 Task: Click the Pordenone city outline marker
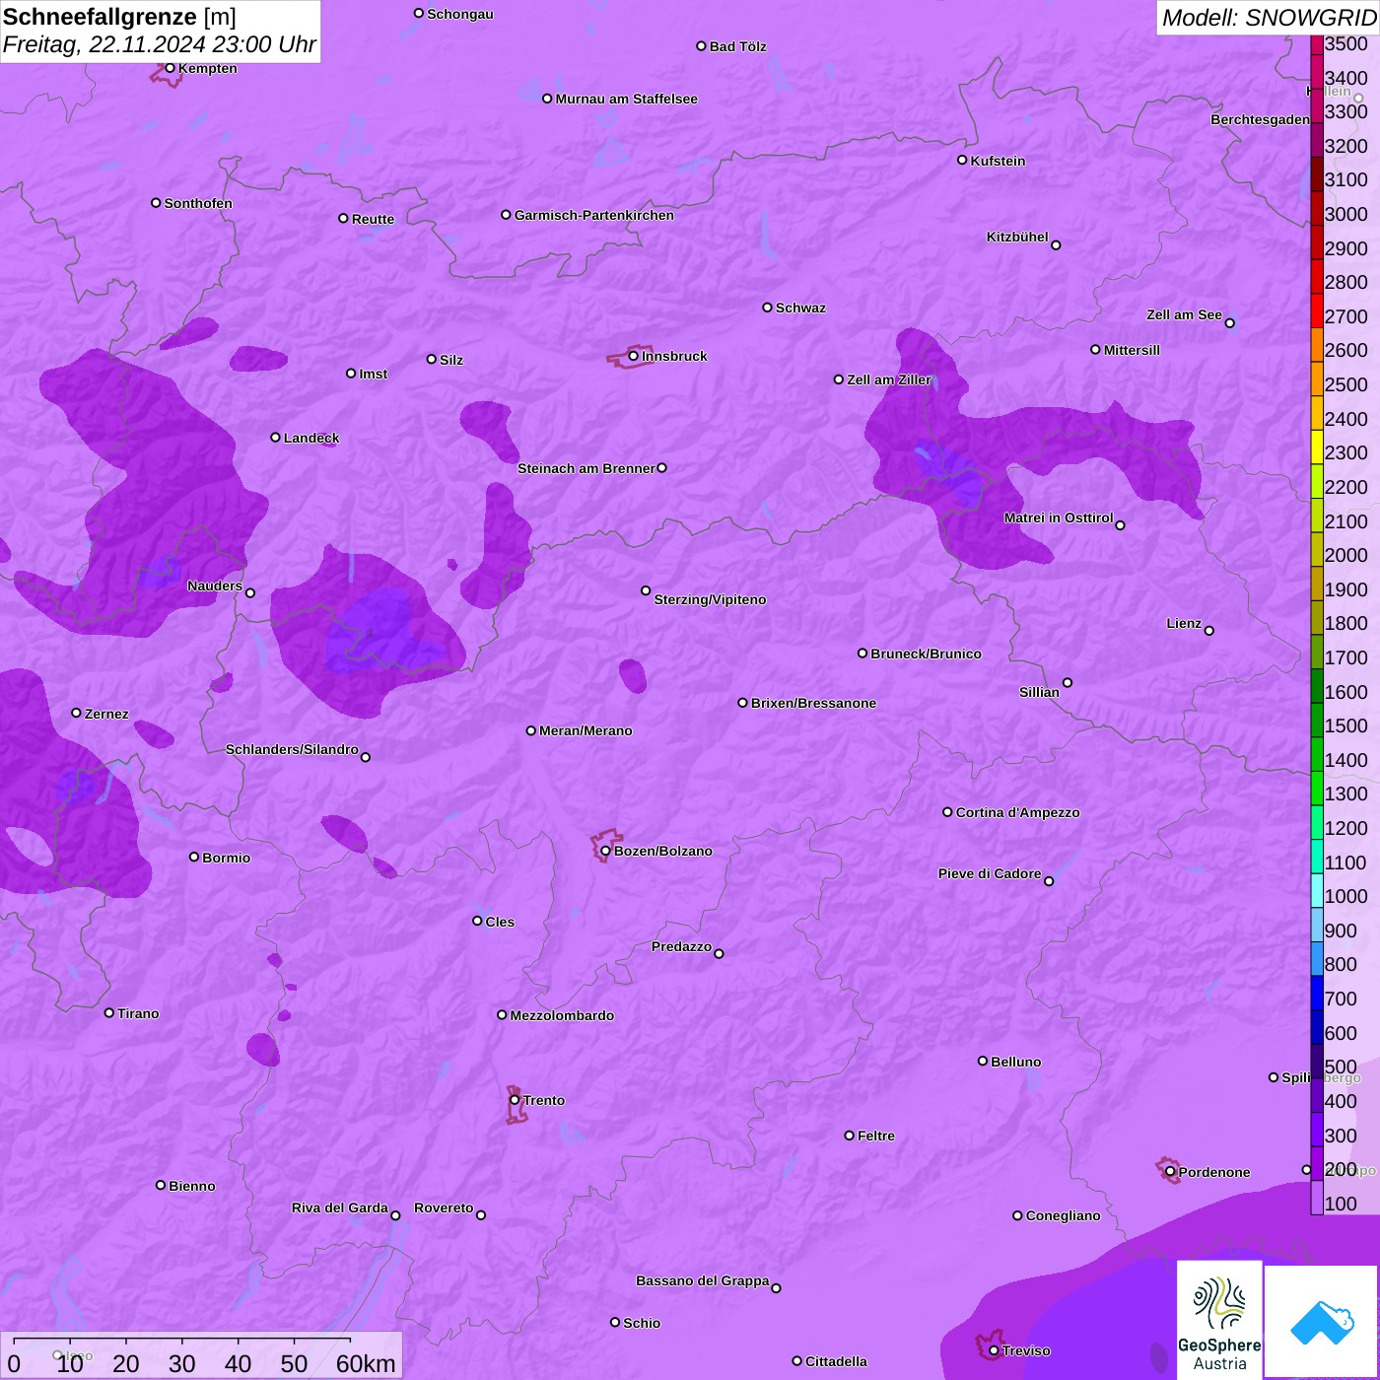(x=1169, y=1171)
